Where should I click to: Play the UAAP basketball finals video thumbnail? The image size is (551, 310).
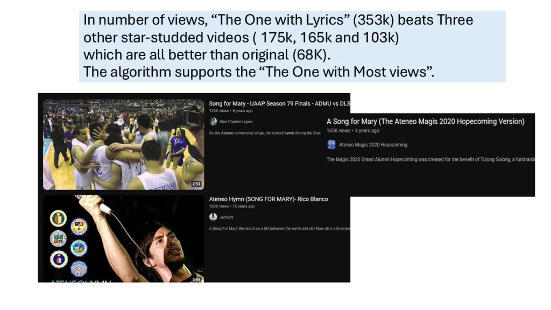(123, 144)
